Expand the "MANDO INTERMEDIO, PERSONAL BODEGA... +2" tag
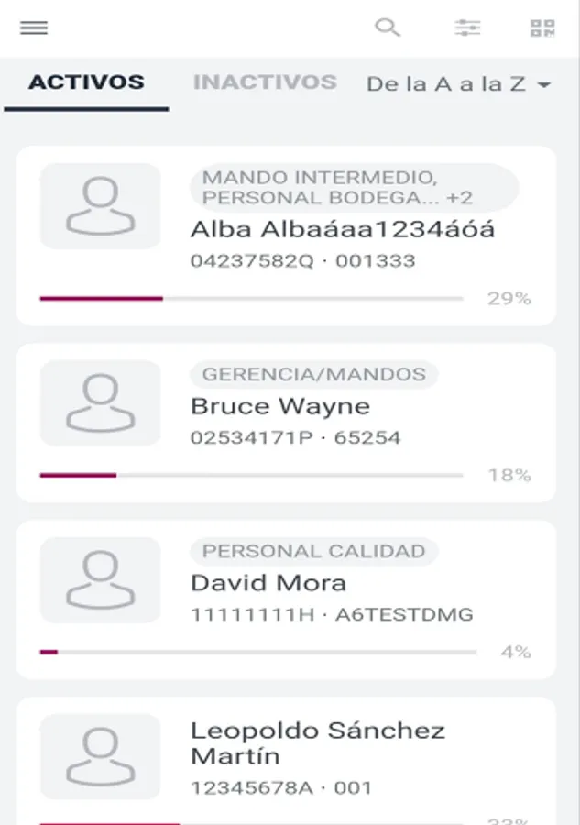This screenshot has height=825, width=580. coord(354,187)
